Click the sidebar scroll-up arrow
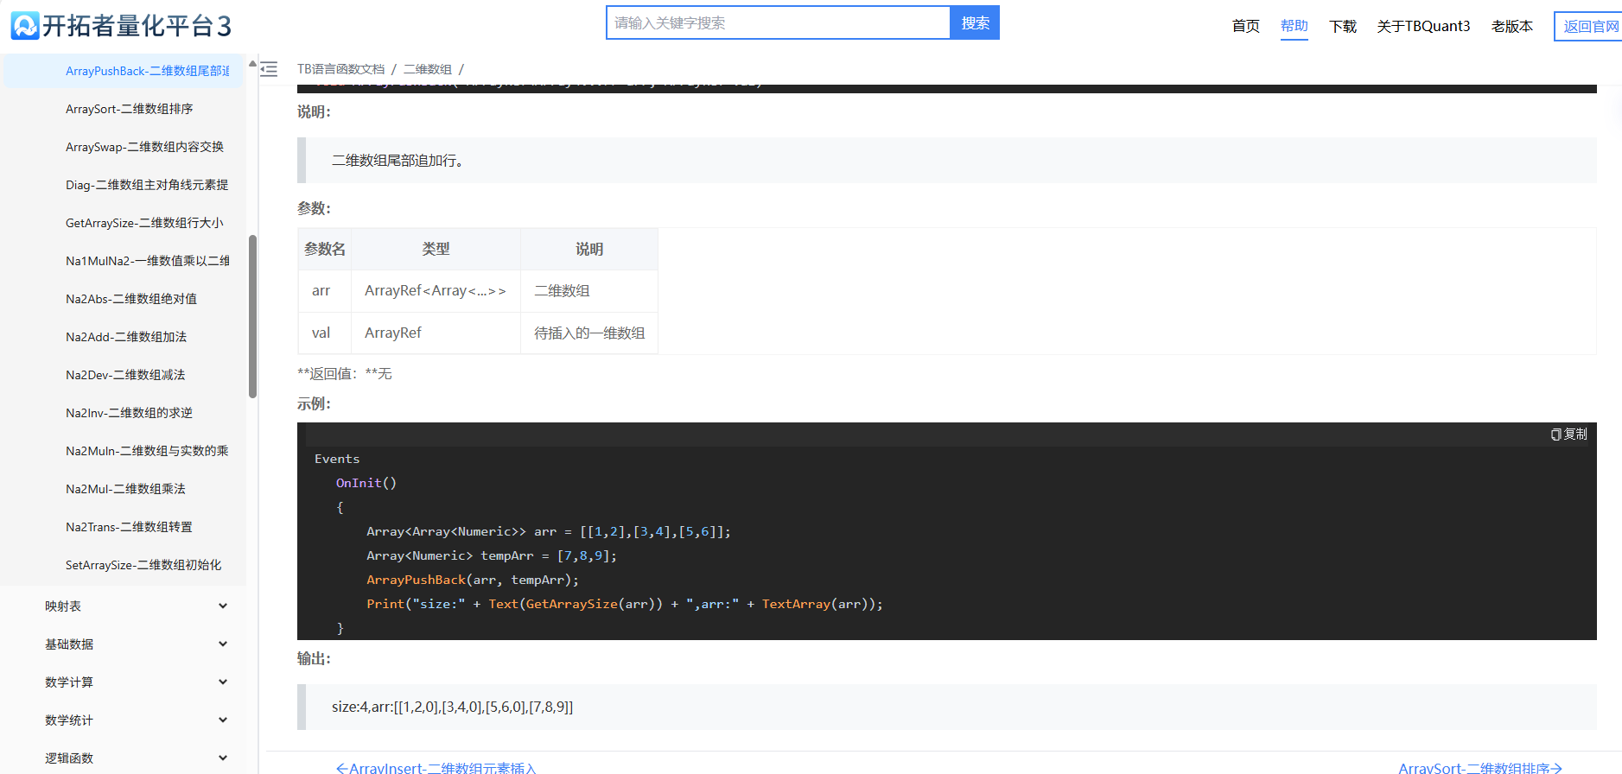 pyautogui.click(x=252, y=64)
